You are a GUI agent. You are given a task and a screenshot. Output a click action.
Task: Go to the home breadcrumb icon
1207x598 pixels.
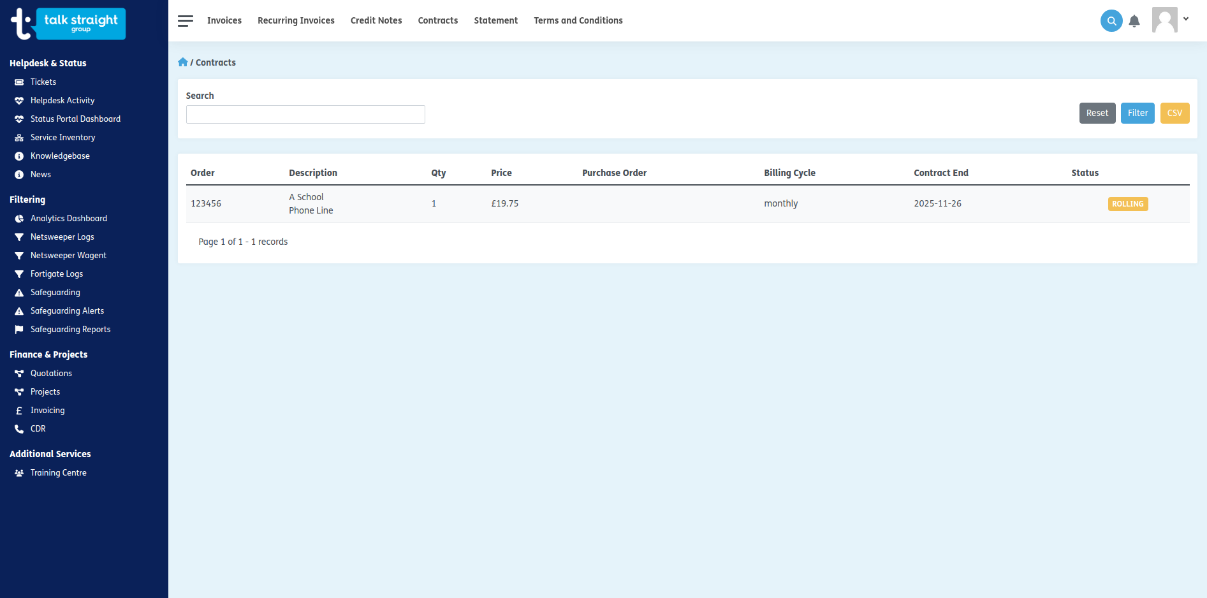(183, 62)
